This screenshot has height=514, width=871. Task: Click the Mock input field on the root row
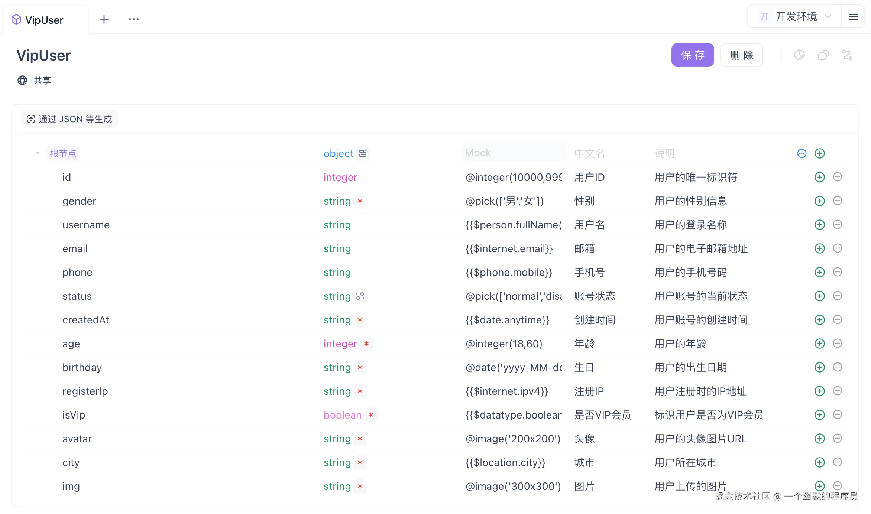tap(514, 153)
